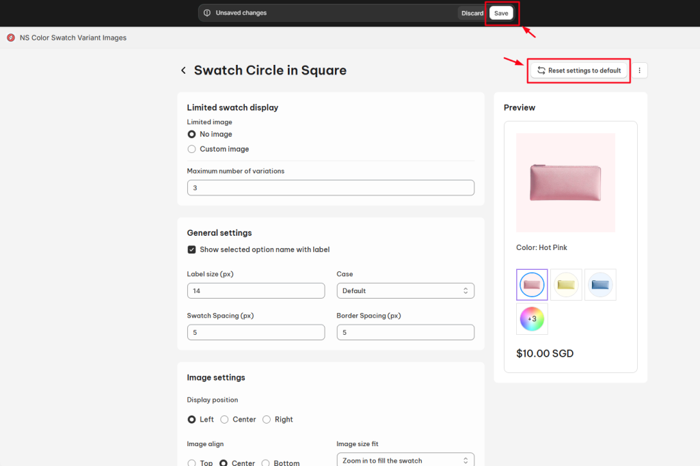700x466 pixels.
Task: Discard the unsaved changes
Action: [472, 14]
